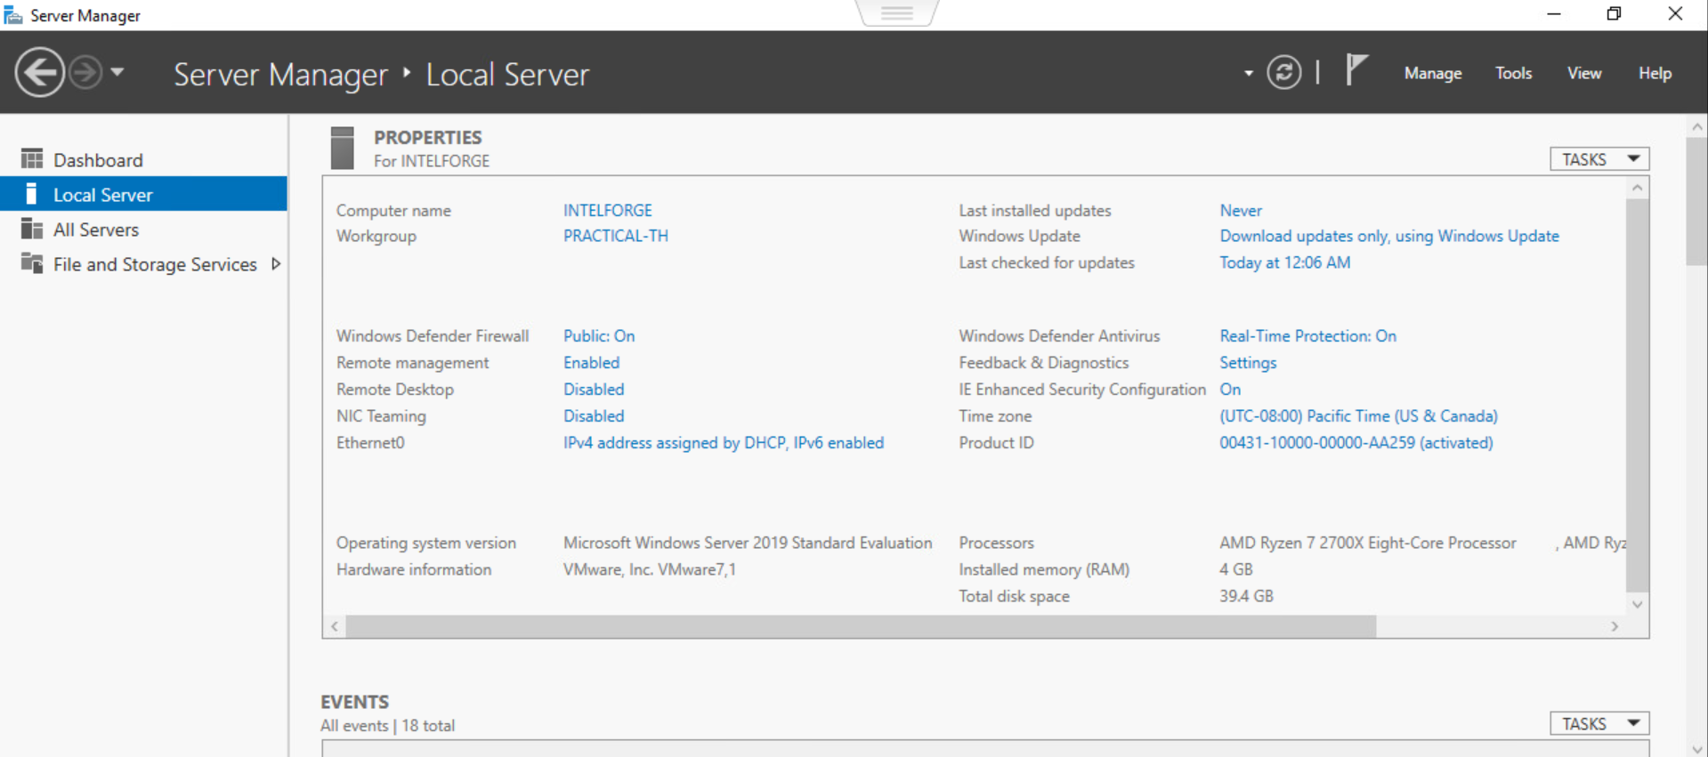Click the File and Storage Services icon
Image resolution: width=1708 pixels, height=757 pixels.
[32, 263]
